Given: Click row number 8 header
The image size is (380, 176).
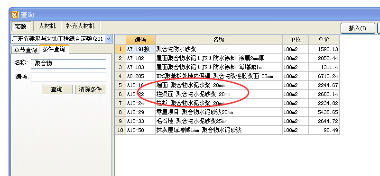Looking at the screenshot, I should click(120, 112).
